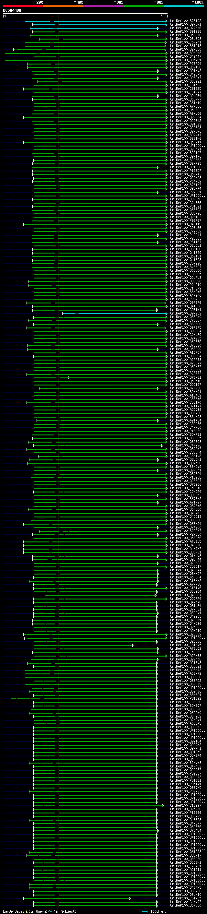Click the UniRef100_Q8JHI0 hit label

[186, 895]
